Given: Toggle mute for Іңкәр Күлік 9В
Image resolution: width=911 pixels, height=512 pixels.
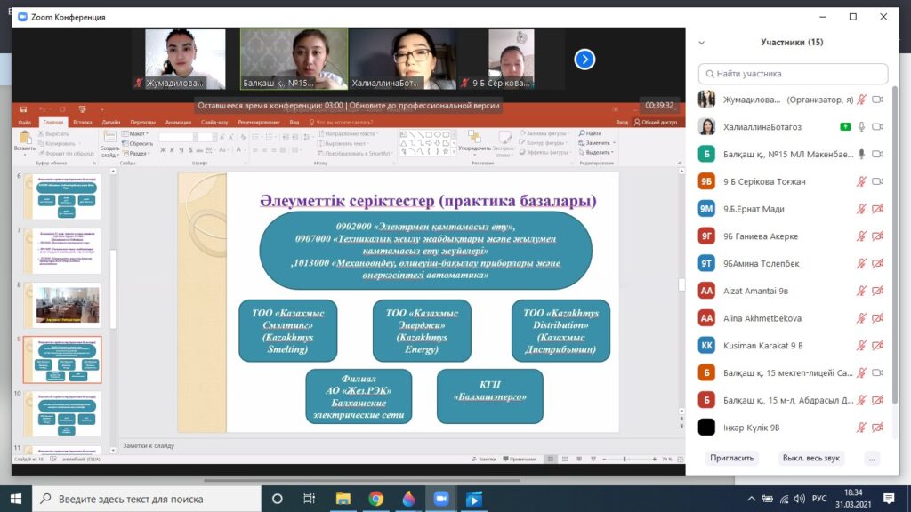Looking at the screenshot, I should pyautogui.click(x=861, y=428).
